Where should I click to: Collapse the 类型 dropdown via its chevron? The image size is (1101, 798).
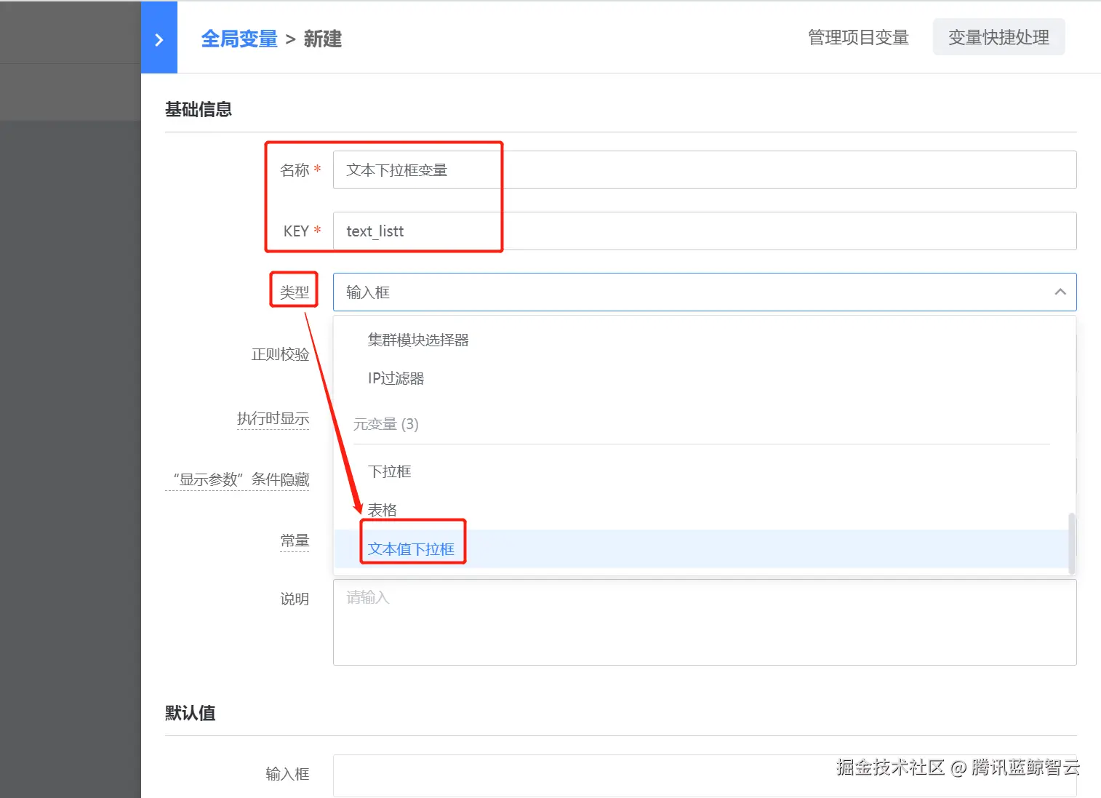(1060, 292)
